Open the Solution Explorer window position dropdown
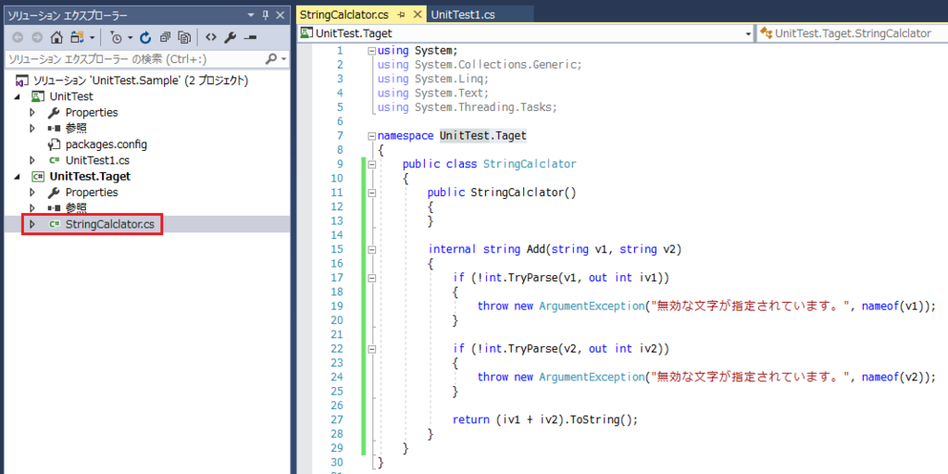The height and width of the screenshot is (474, 948). (251, 15)
